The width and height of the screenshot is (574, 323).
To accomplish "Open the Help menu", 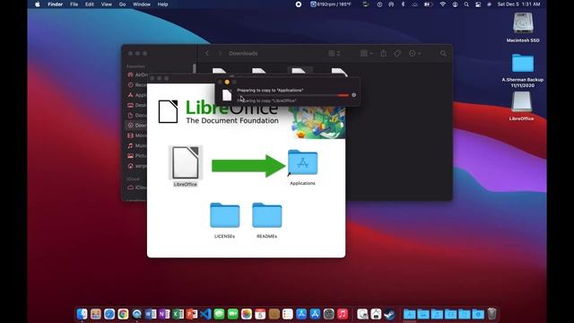I will point(162,4).
